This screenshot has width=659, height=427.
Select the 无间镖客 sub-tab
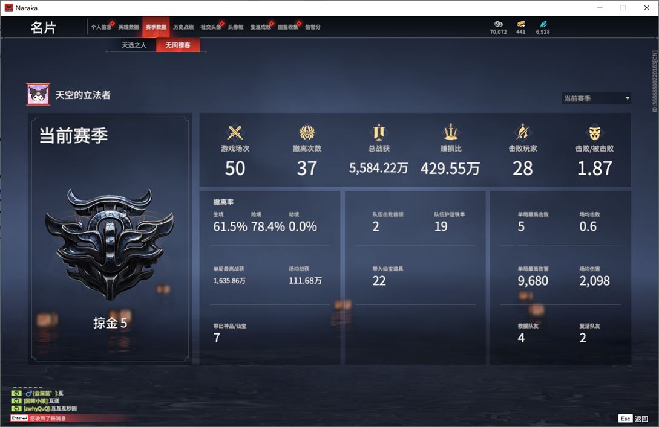click(178, 45)
